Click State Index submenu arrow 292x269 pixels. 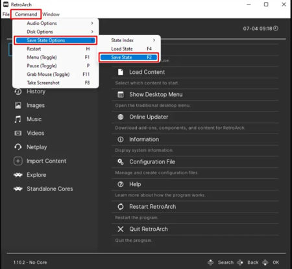(154, 40)
